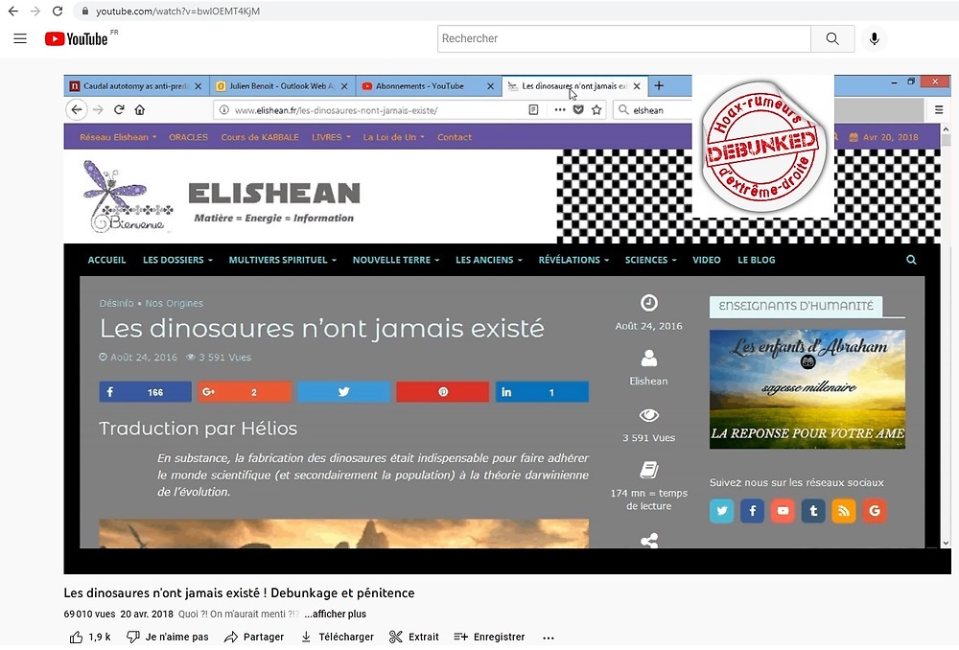The height and width of the screenshot is (650, 959).
Task: Like the video with thumbs up
Action: pos(89,637)
